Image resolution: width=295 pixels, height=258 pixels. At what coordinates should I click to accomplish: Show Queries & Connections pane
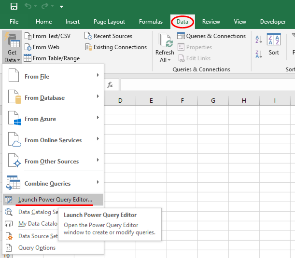[211, 36]
